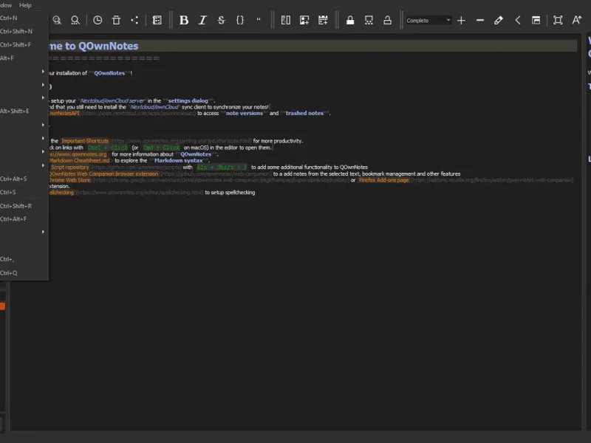Toggle the filled padlock icon
591x443 pixels.
click(350, 20)
